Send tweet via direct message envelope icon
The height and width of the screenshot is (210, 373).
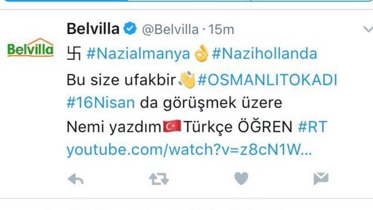(x=321, y=179)
